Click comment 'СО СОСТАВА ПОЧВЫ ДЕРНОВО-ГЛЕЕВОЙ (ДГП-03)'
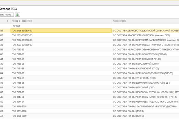Screen dimensions: 179x119 tap(140, 54)
